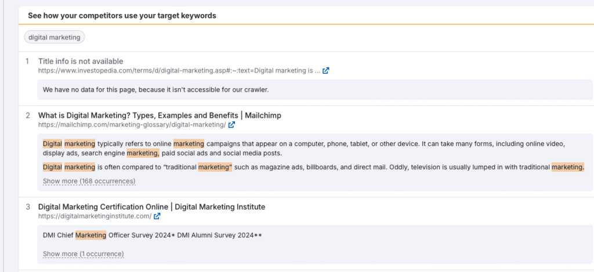The width and height of the screenshot is (594, 272).
Task: Click the snippet paragraph mentioning "traditional marketing"
Action: pos(313,167)
